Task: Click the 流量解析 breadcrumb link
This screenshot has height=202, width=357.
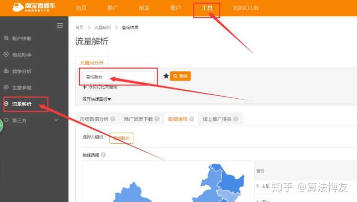Action: coord(103,28)
